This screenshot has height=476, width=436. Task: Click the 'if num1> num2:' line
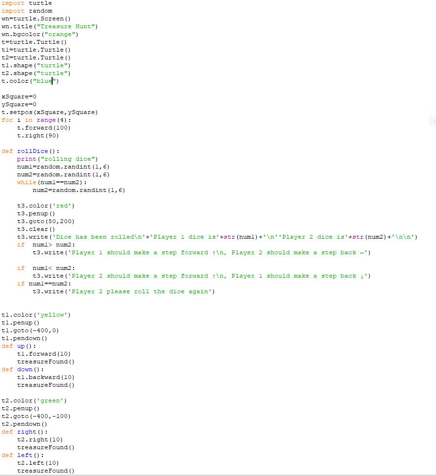pos(46,245)
